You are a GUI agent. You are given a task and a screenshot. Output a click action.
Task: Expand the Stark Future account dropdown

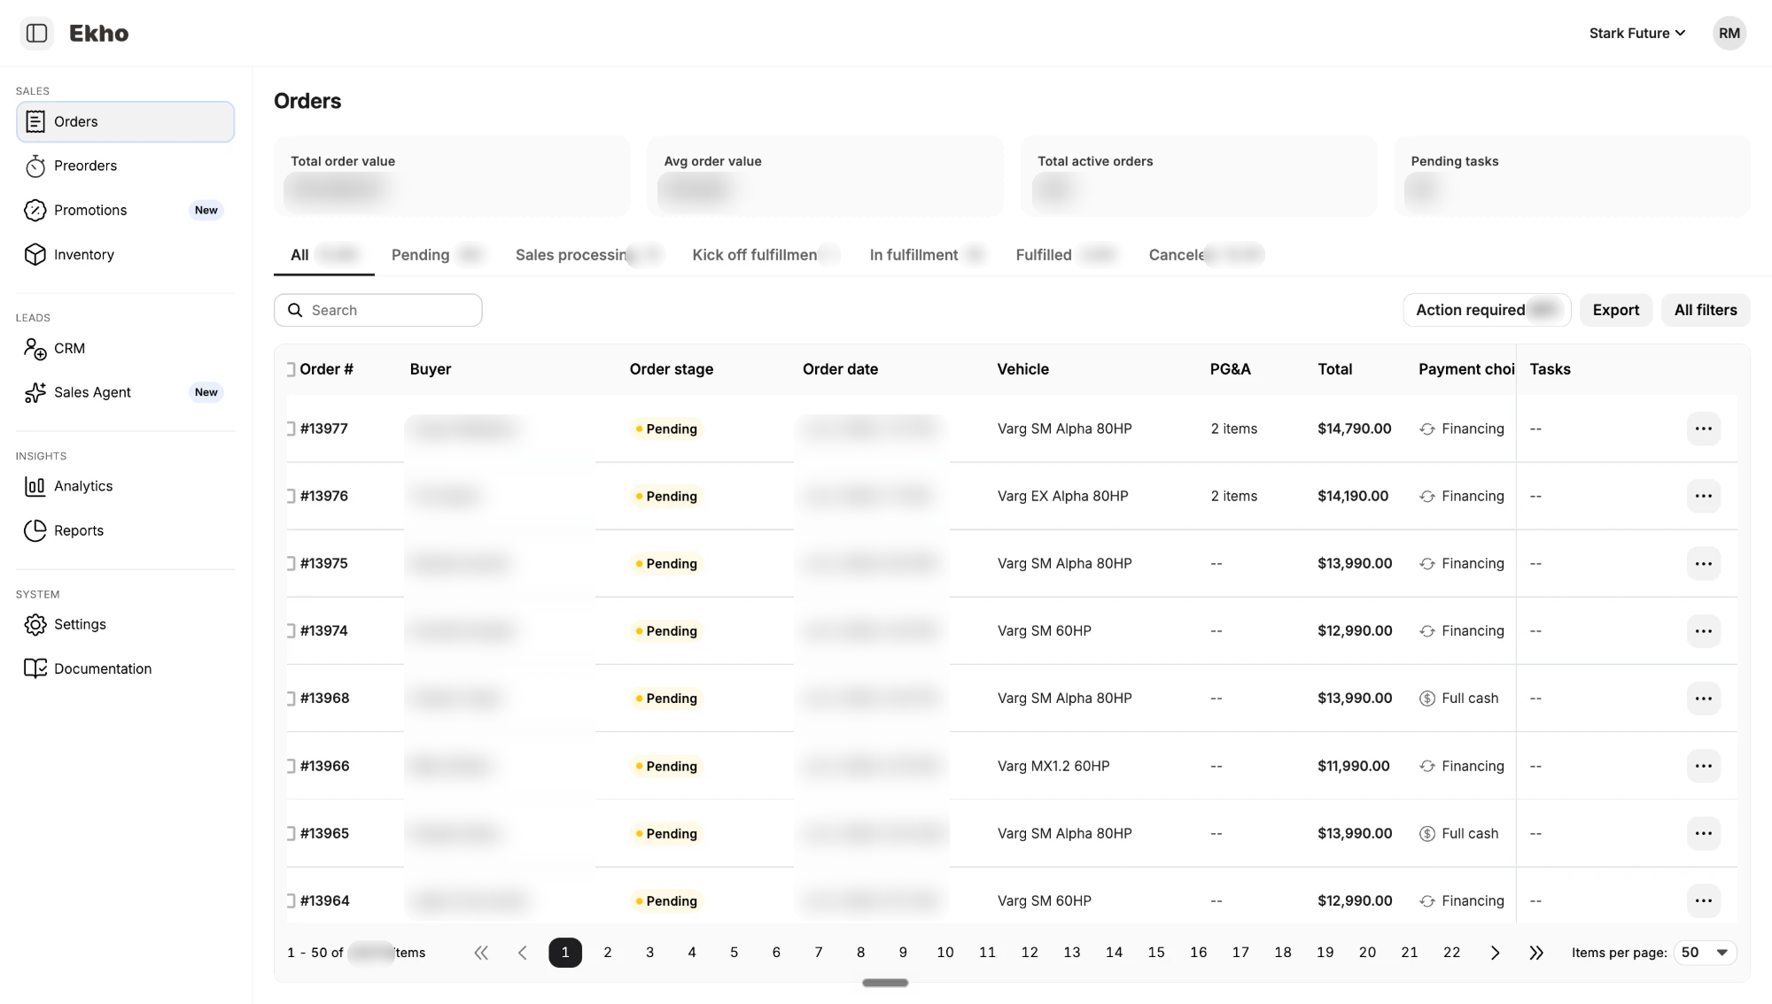tap(1636, 33)
